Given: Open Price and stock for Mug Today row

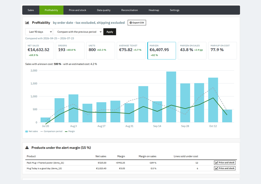Looking at the screenshot, I should 225,168.
